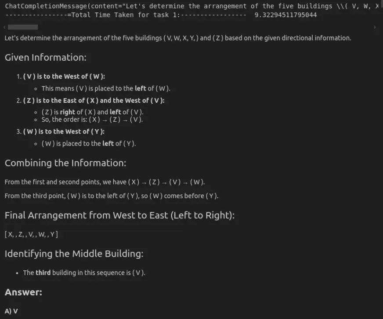
Task: Click the bullet "This means ( V ) is placed"
Action: pyautogui.click(x=105, y=89)
